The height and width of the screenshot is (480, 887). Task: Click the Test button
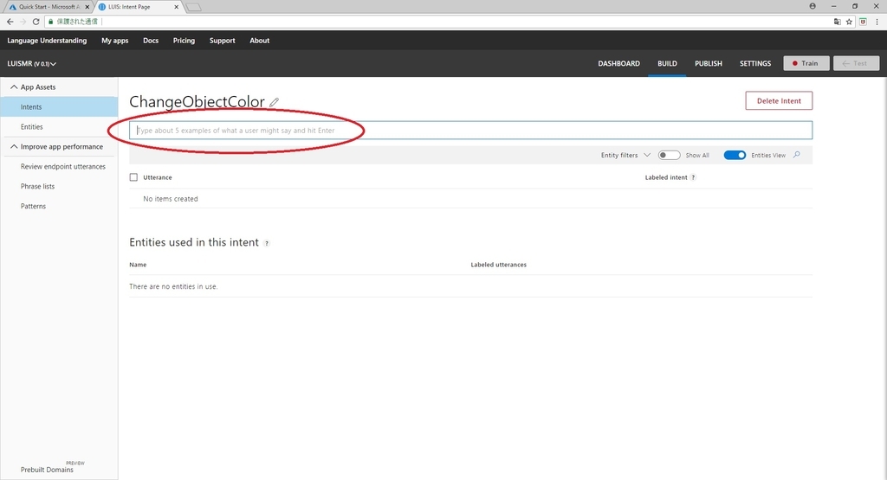click(x=856, y=63)
